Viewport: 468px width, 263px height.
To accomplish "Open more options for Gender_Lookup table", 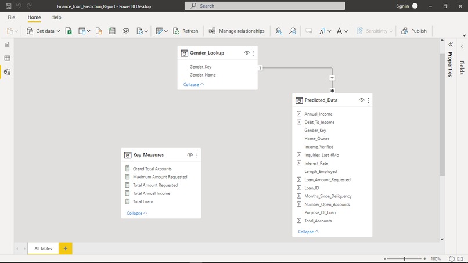I will click(x=254, y=53).
